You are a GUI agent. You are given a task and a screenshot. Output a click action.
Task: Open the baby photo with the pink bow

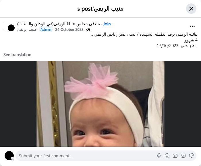pos(100,104)
